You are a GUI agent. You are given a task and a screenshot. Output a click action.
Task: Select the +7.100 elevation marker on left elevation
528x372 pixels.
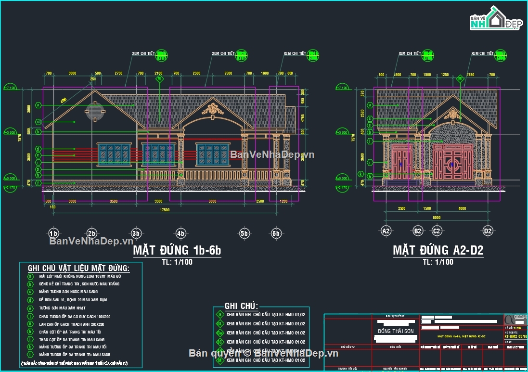(x=10, y=88)
